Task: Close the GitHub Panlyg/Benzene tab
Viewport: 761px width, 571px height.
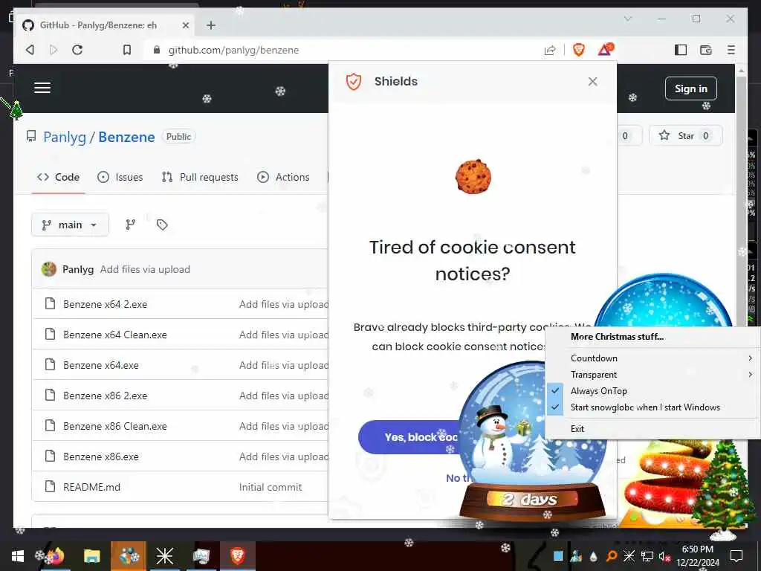Action: [185, 25]
